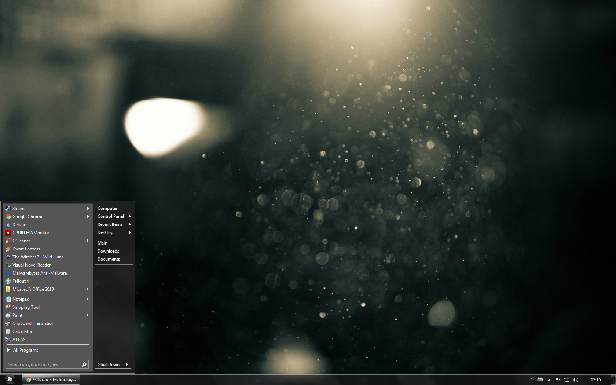Viewport: 616px width, 385px height.
Task: Open the Shut Down options arrow
Action: [x=127, y=364]
